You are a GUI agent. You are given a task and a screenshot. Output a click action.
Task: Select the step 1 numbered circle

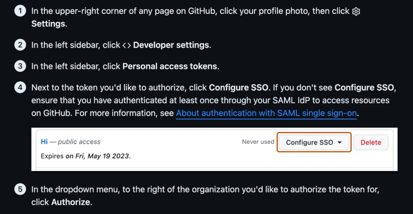pyautogui.click(x=20, y=11)
